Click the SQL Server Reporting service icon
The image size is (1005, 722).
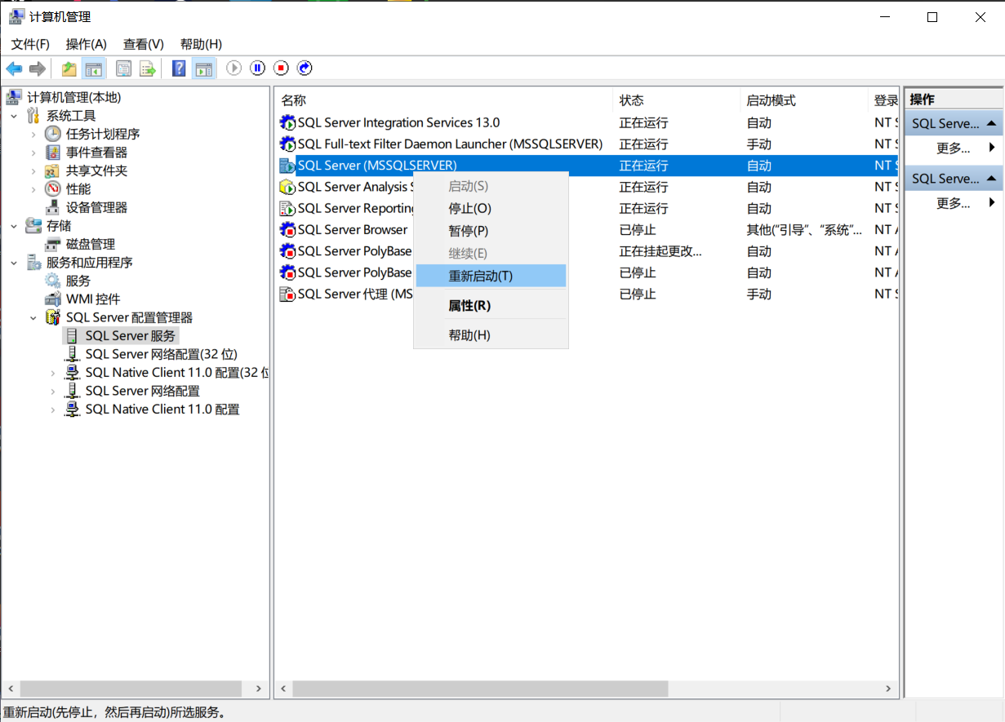coord(287,209)
